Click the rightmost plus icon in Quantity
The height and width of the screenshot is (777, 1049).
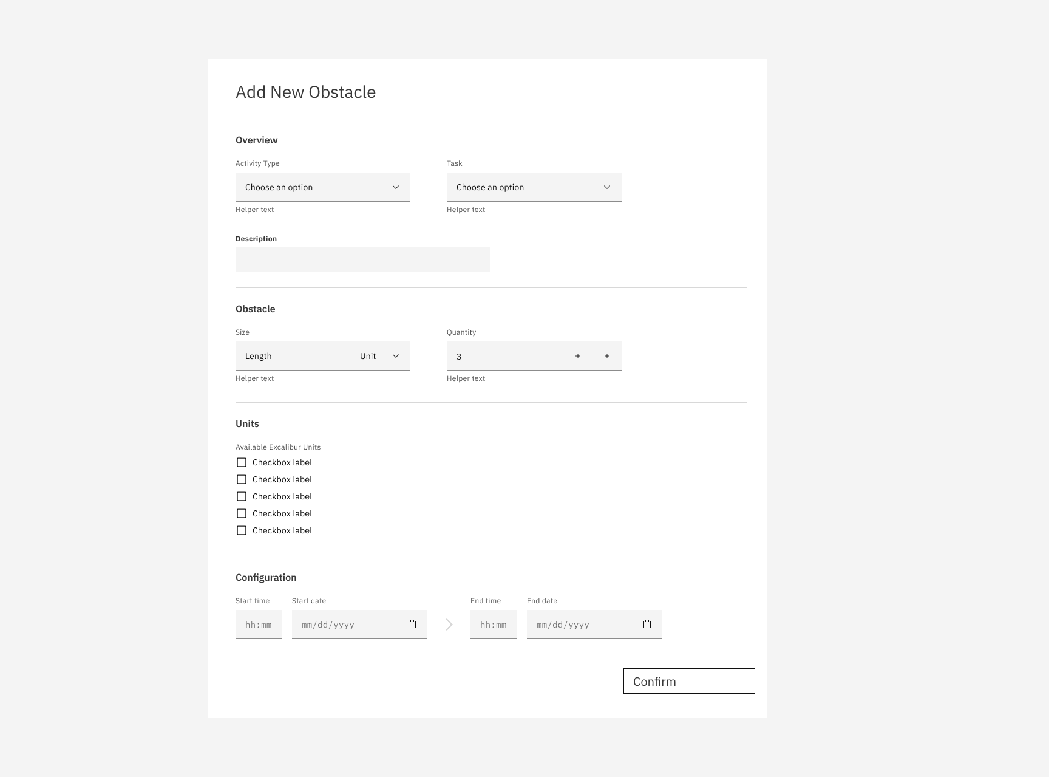tap(607, 356)
